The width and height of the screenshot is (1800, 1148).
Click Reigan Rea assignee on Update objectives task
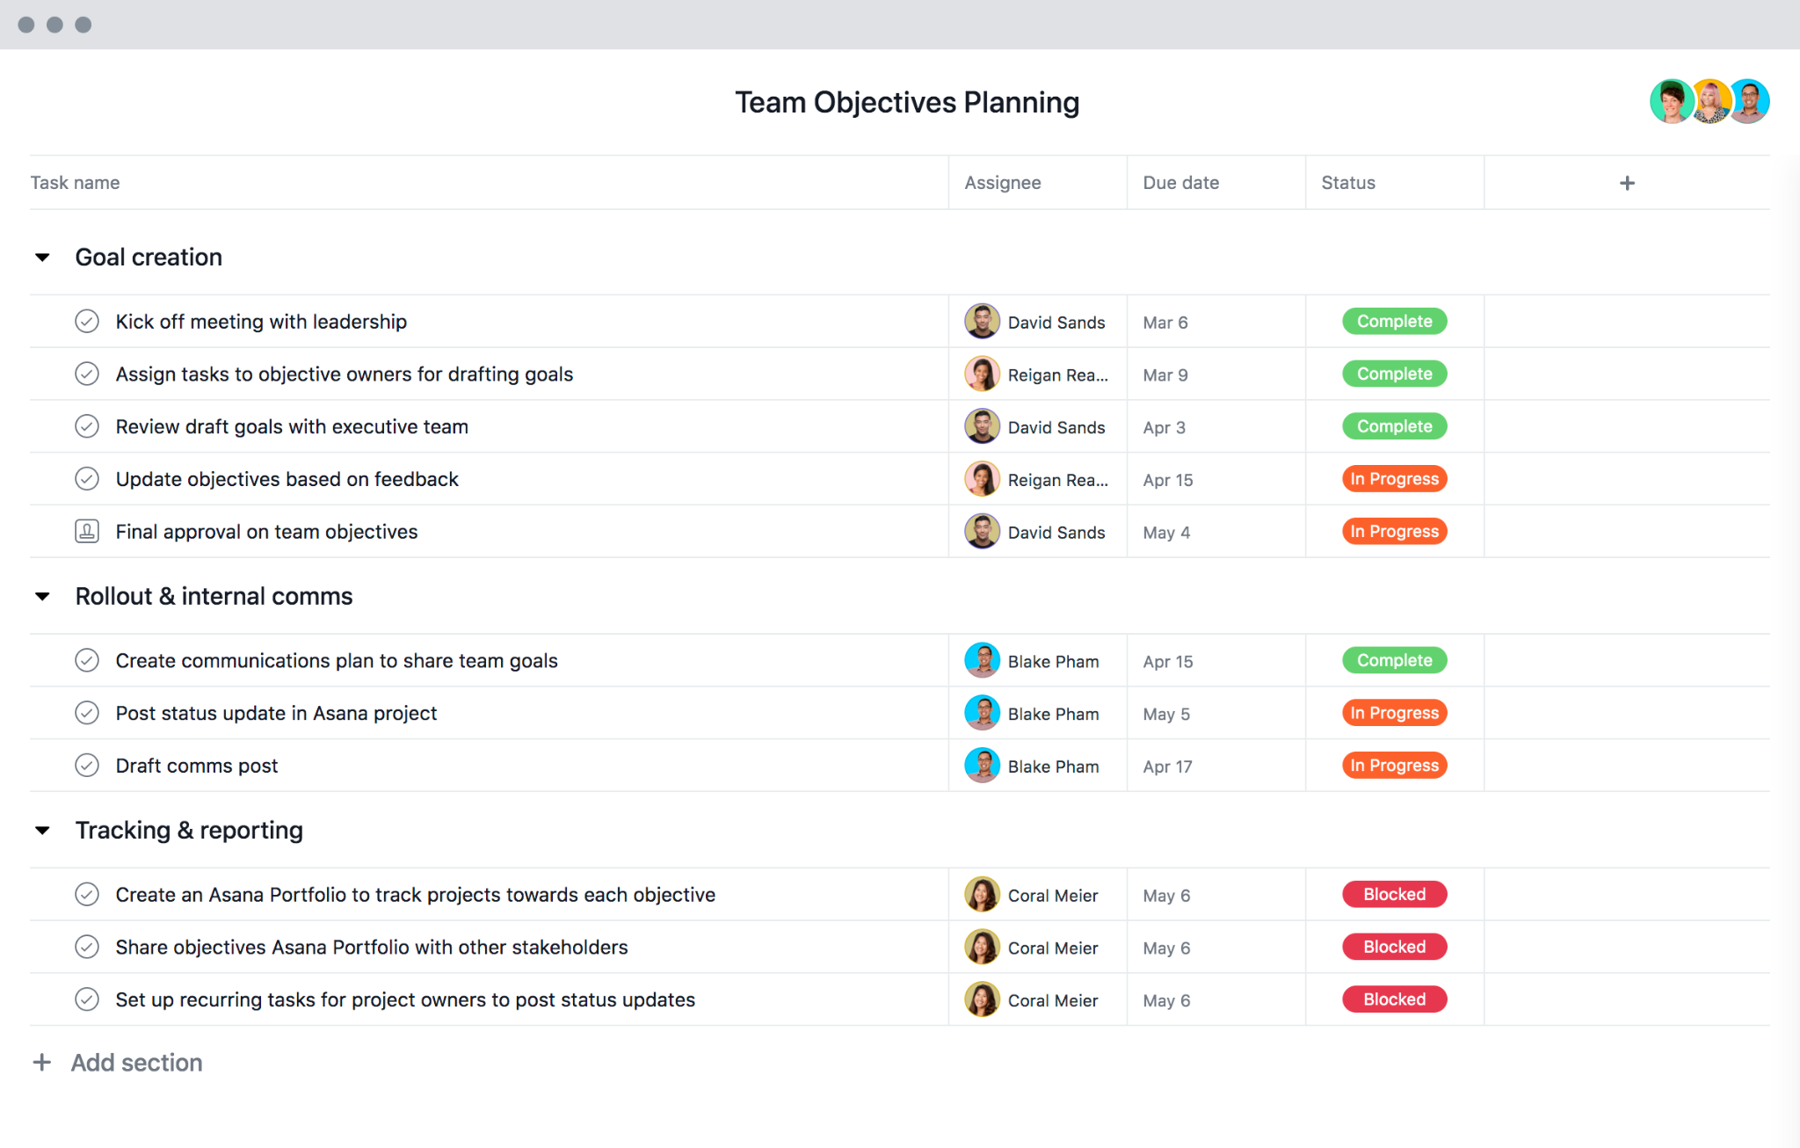coord(1038,479)
